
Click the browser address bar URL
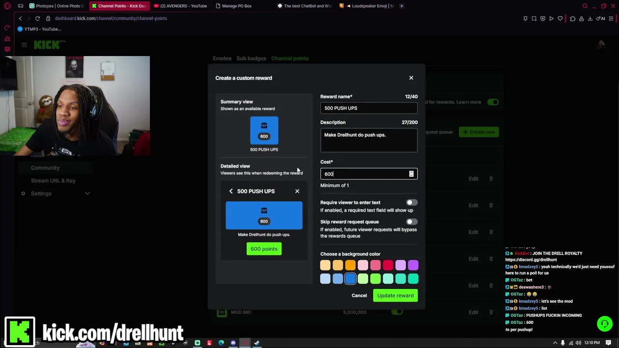[111, 18]
